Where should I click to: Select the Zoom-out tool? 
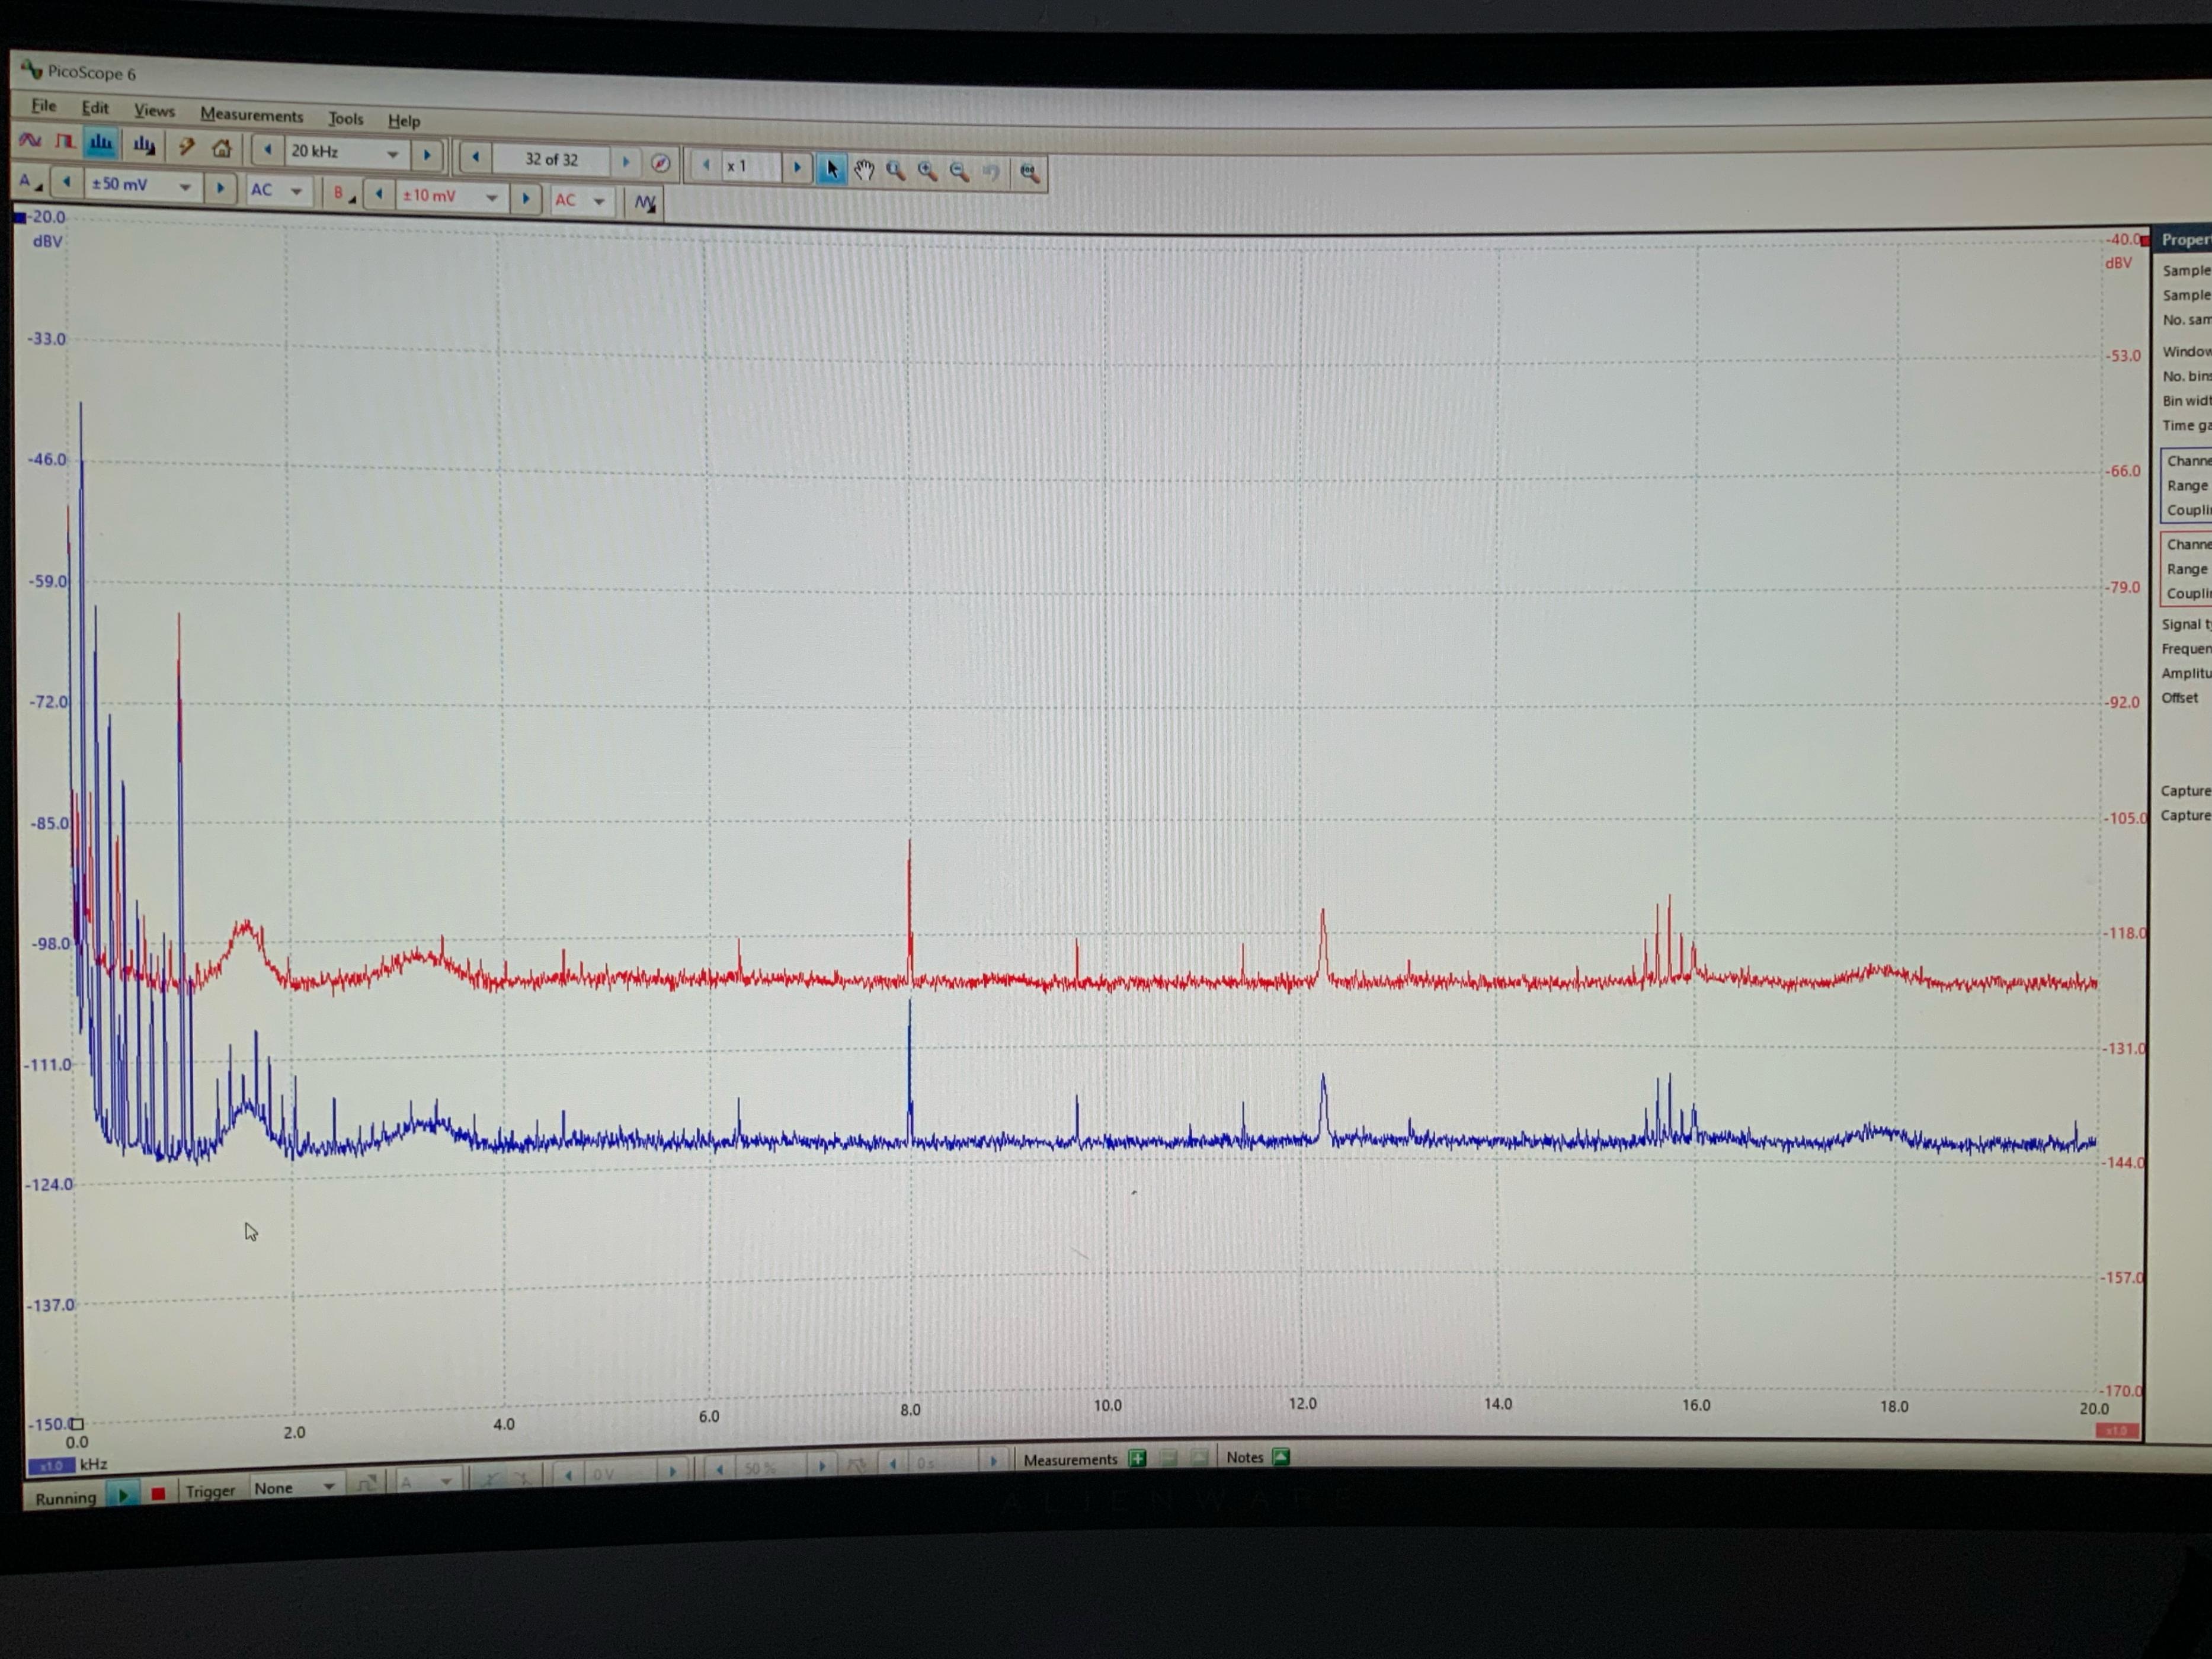pos(960,172)
